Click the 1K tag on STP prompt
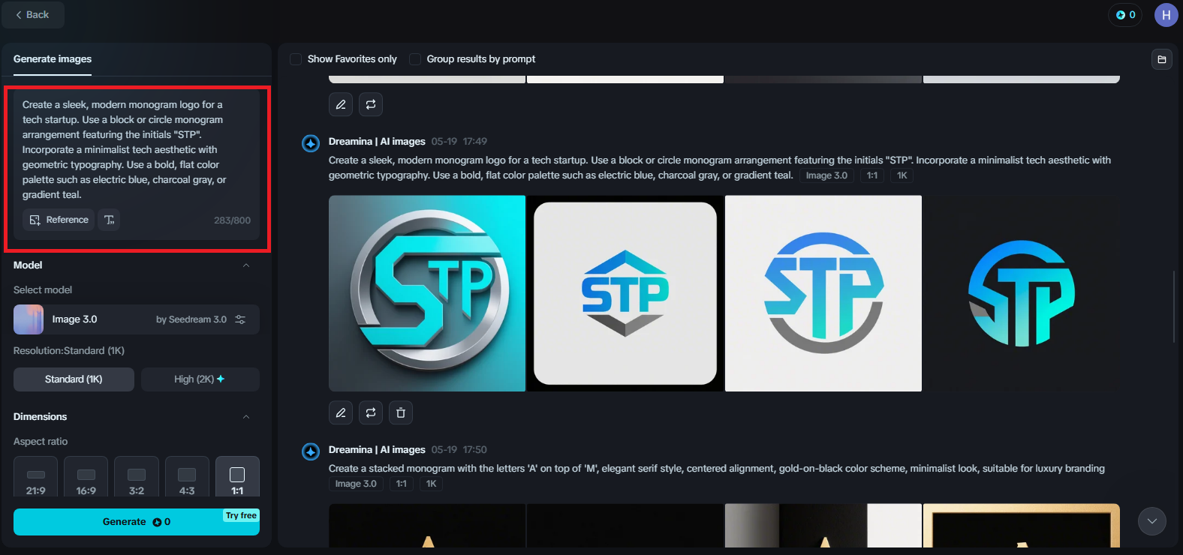Image resolution: width=1183 pixels, height=555 pixels. pos(902,175)
